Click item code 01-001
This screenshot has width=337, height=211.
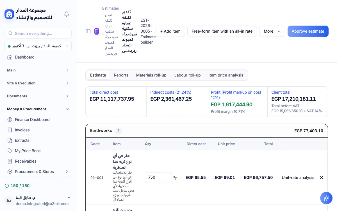[x=97, y=178]
